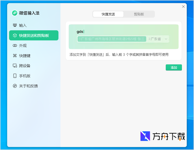This screenshot has width=194, height=150.
Task: Select candidate 2 广东省
Action: coord(155,39)
